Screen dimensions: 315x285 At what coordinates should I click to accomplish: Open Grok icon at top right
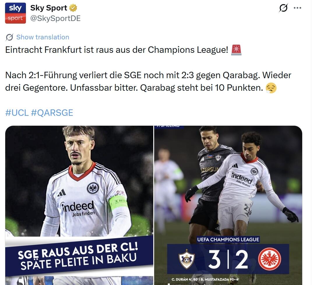point(284,8)
